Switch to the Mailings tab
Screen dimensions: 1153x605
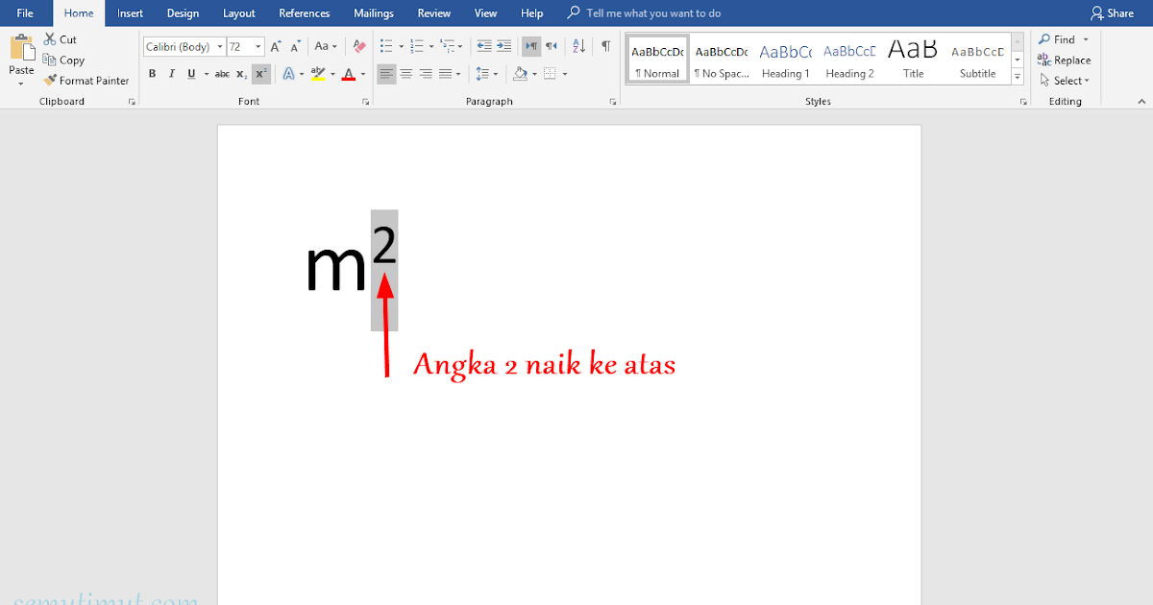373,12
